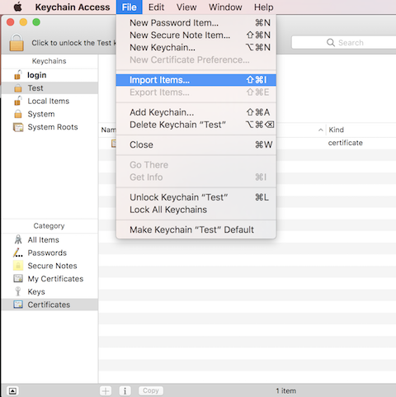
Task: Select Make Keychain "Test" Default
Action: pyautogui.click(x=196, y=229)
